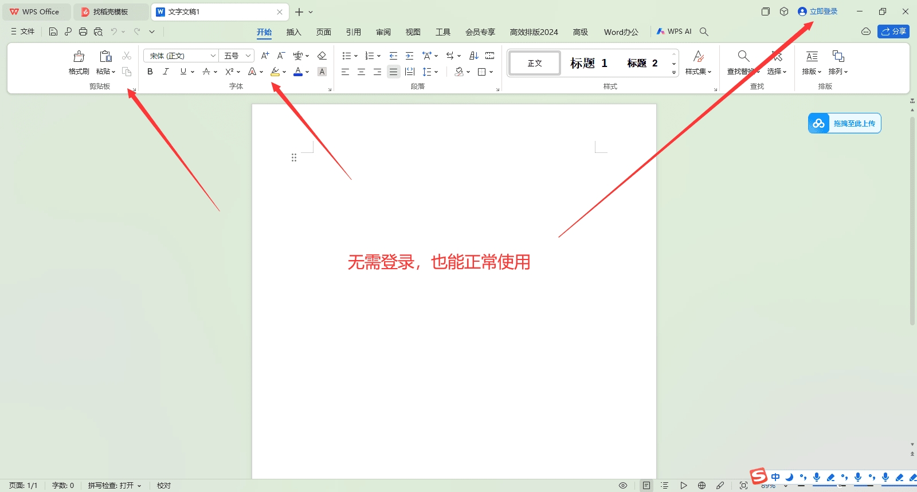Click the Paste (粘贴) clipboard icon
Viewport: 917px width, 492px height.
coord(105,57)
